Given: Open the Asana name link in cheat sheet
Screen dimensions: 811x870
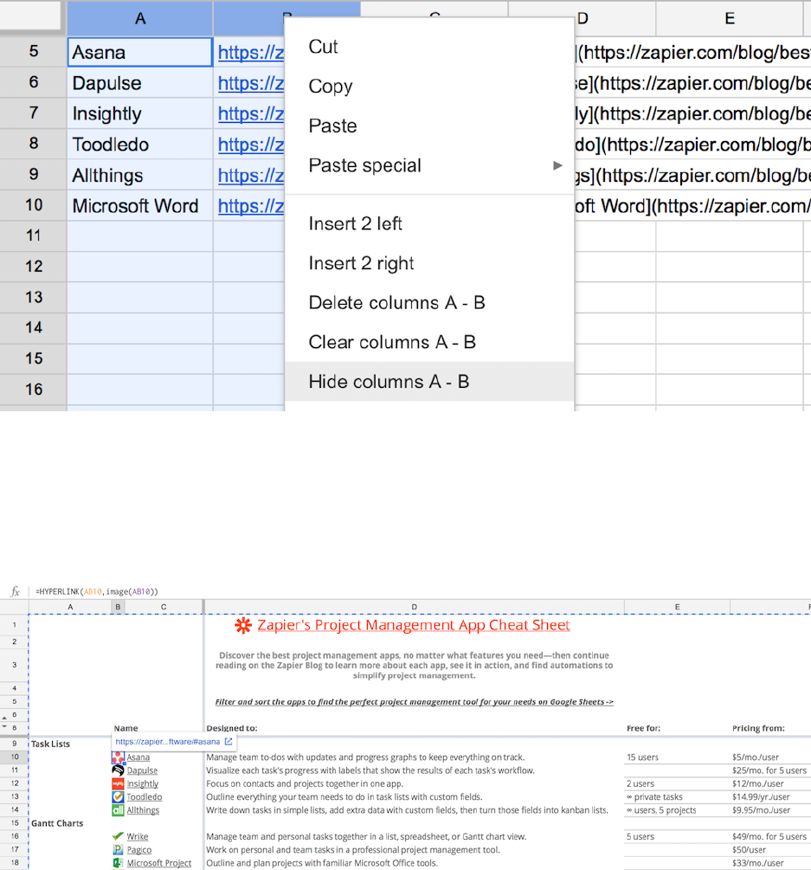Looking at the screenshot, I should coord(138,757).
